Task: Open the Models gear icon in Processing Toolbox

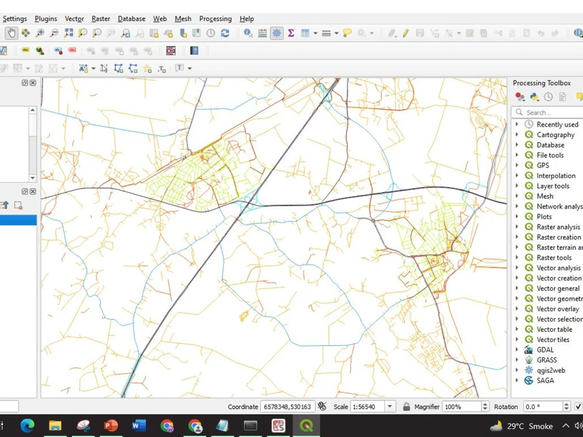Action: coord(520,97)
